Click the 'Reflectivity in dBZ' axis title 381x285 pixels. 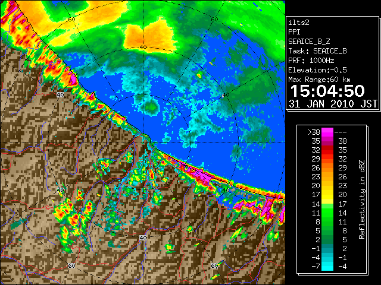pyautogui.click(x=362, y=199)
